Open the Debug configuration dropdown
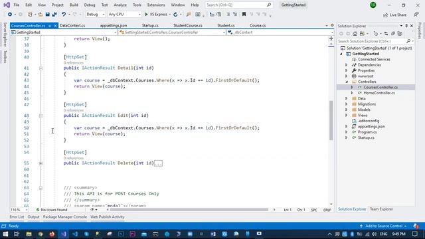This screenshot has height=239, width=425. pyautogui.click(x=96, y=15)
